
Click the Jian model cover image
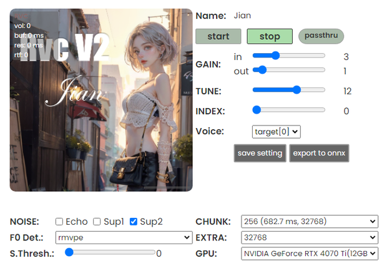pyautogui.click(x=101, y=100)
